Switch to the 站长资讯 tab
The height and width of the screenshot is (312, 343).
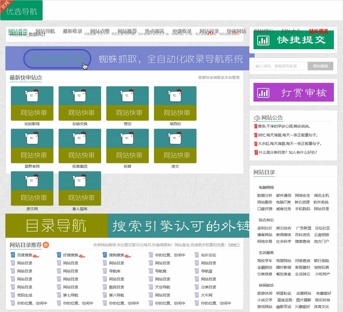(x=318, y=31)
